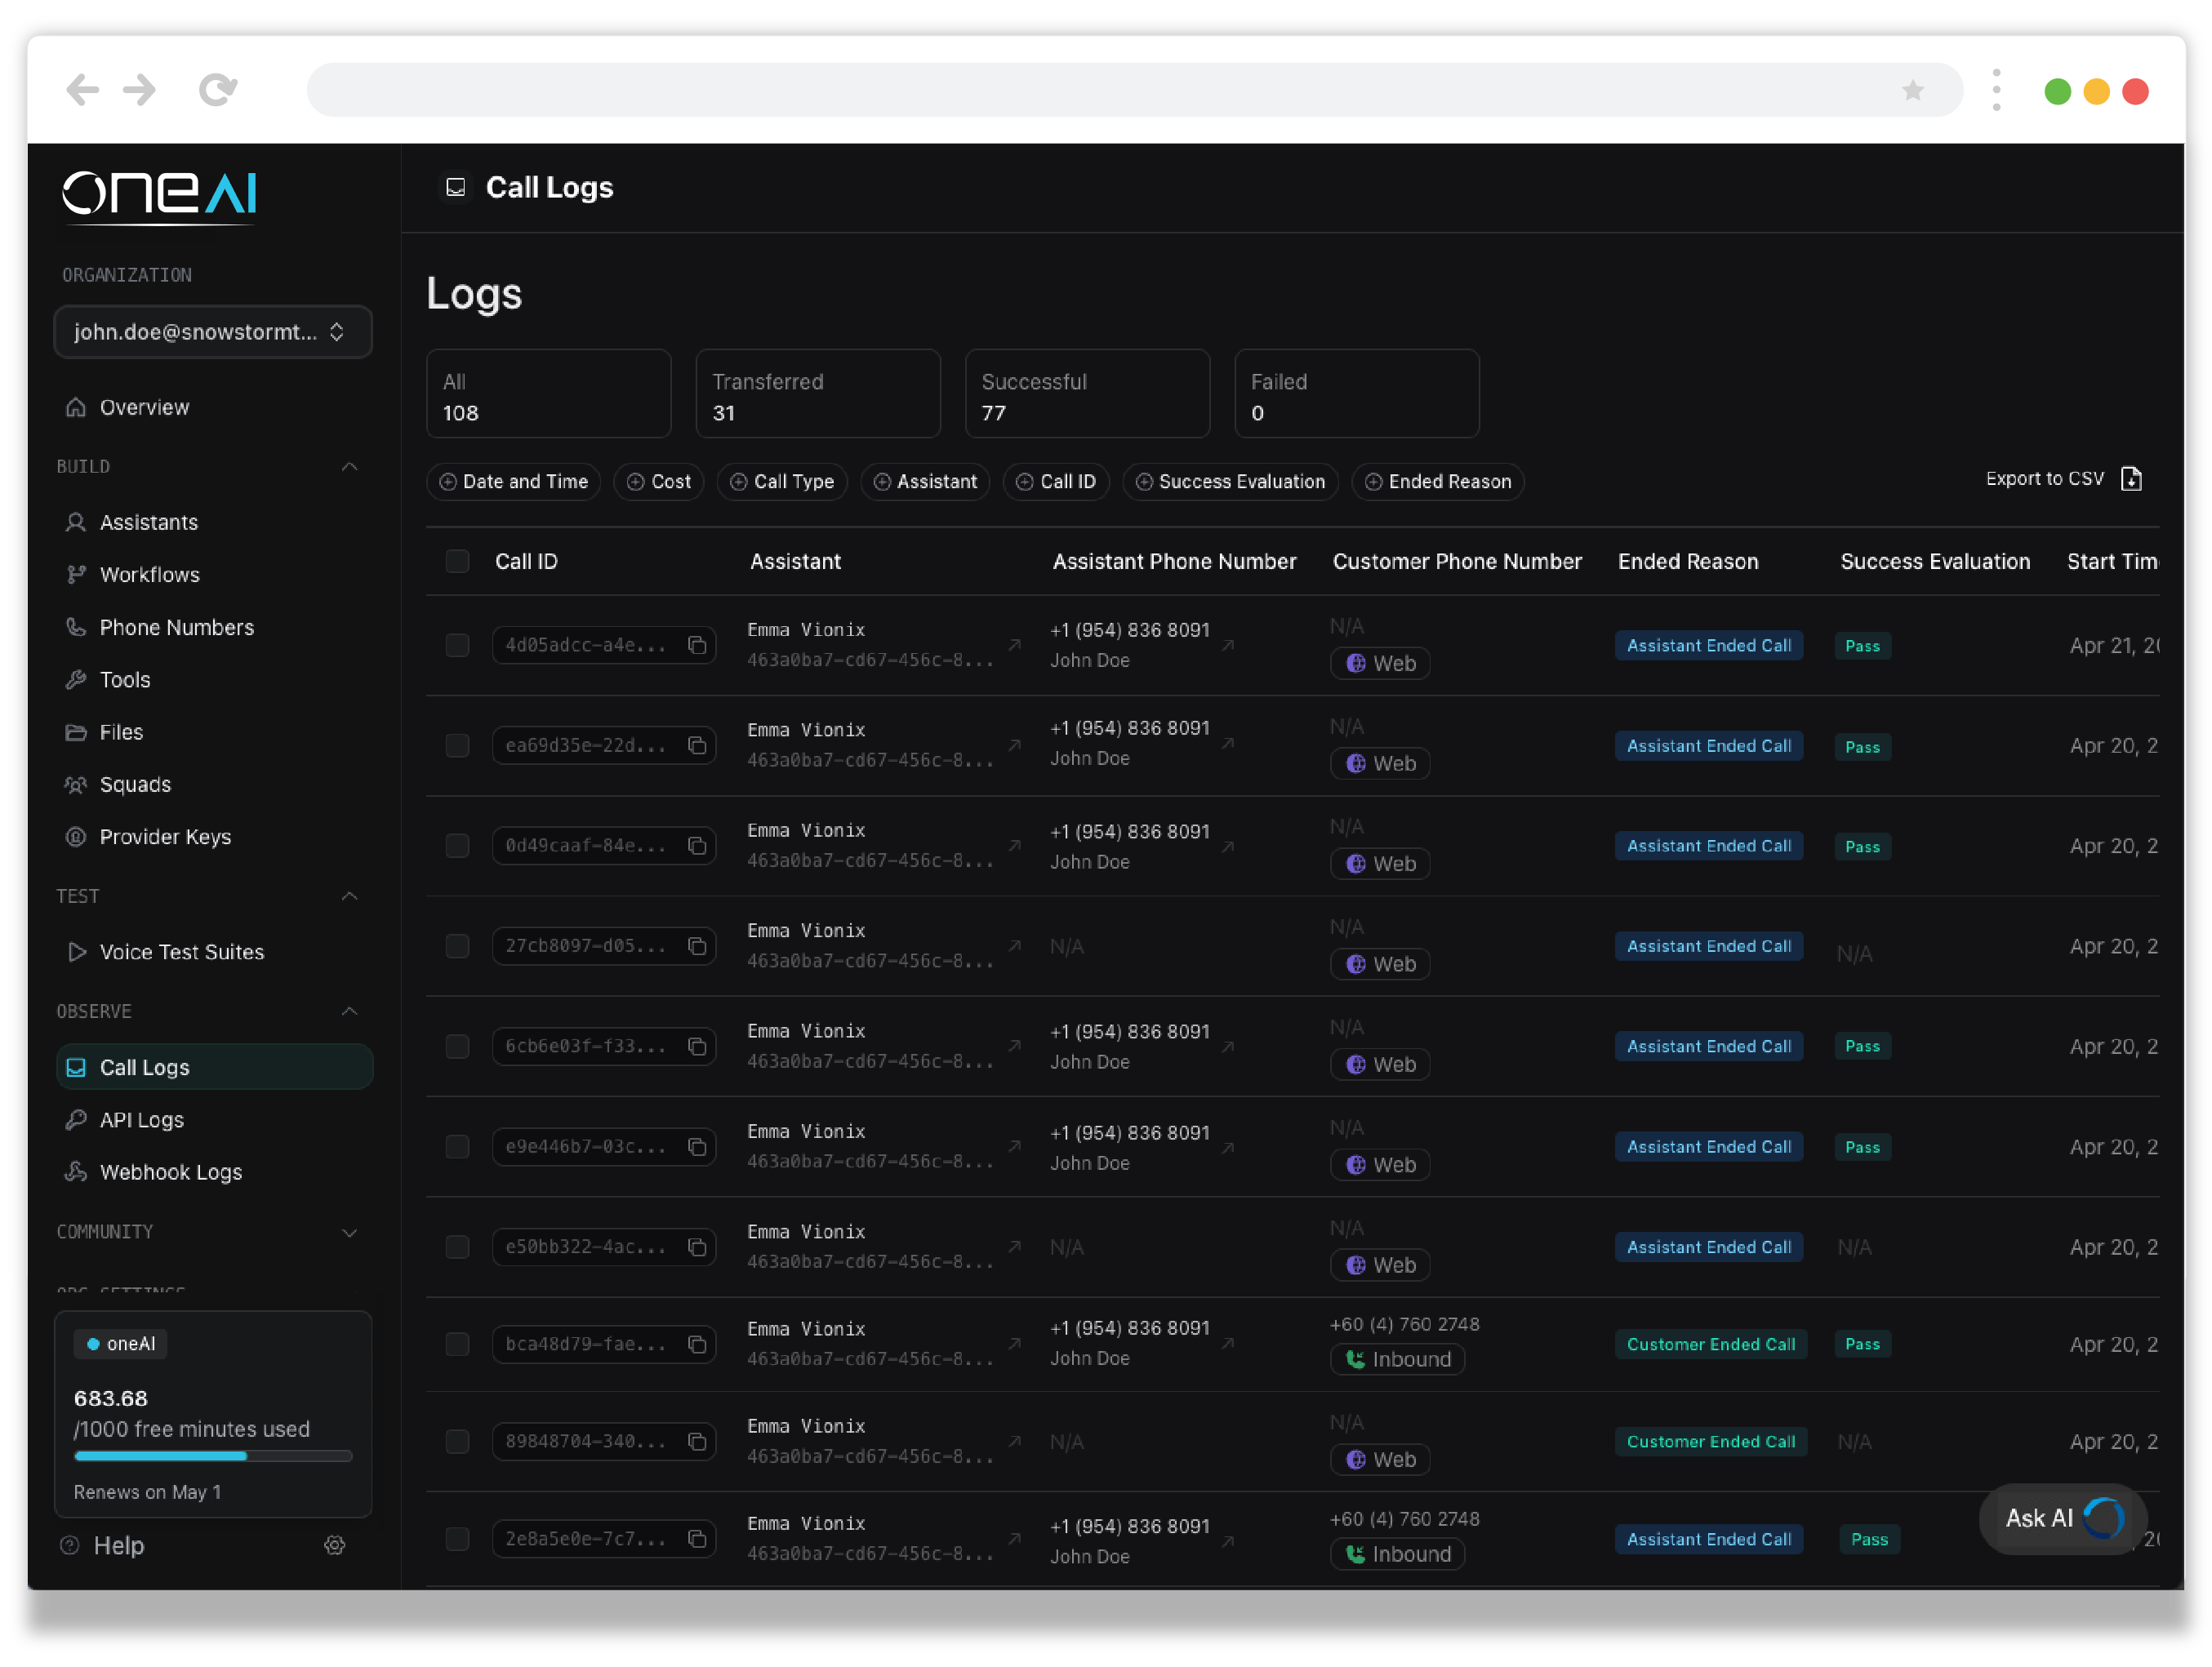The image size is (2212, 1667).
Task: Copy call ID bca48d79-fae
Action: click(697, 1344)
